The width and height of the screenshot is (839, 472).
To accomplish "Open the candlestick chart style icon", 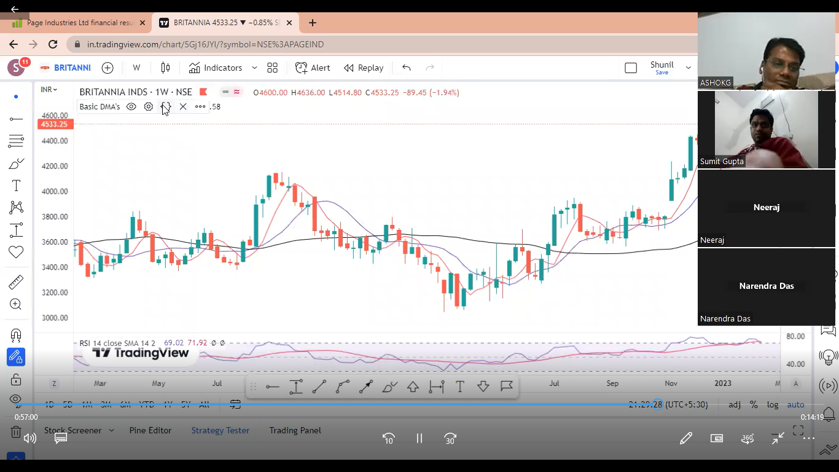I will 165,68.
